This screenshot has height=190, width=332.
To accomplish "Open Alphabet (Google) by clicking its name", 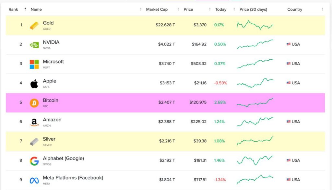I will 63,158.
